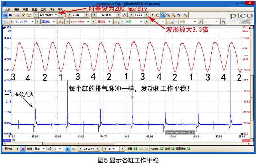
Task: Click the horizontal scrollbar thumb
Action: (78, 143)
